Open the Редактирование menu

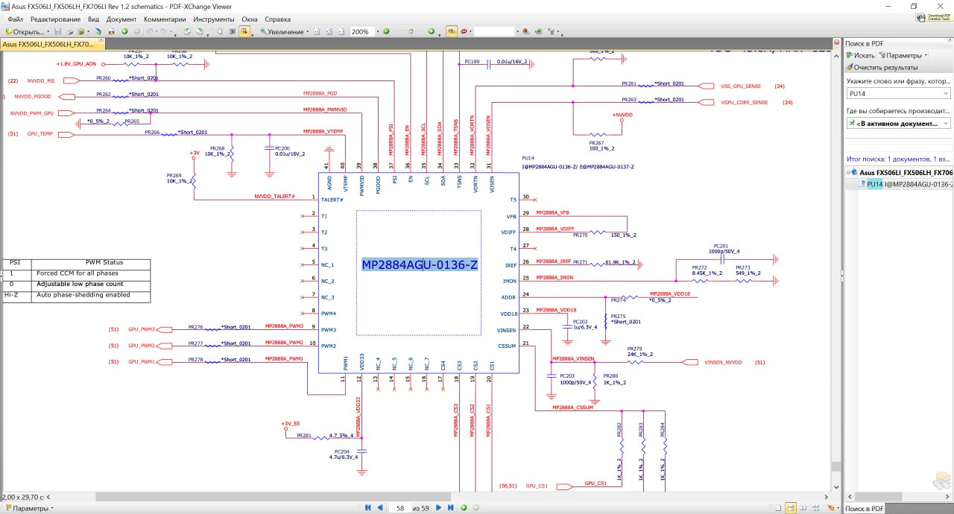[56, 19]
